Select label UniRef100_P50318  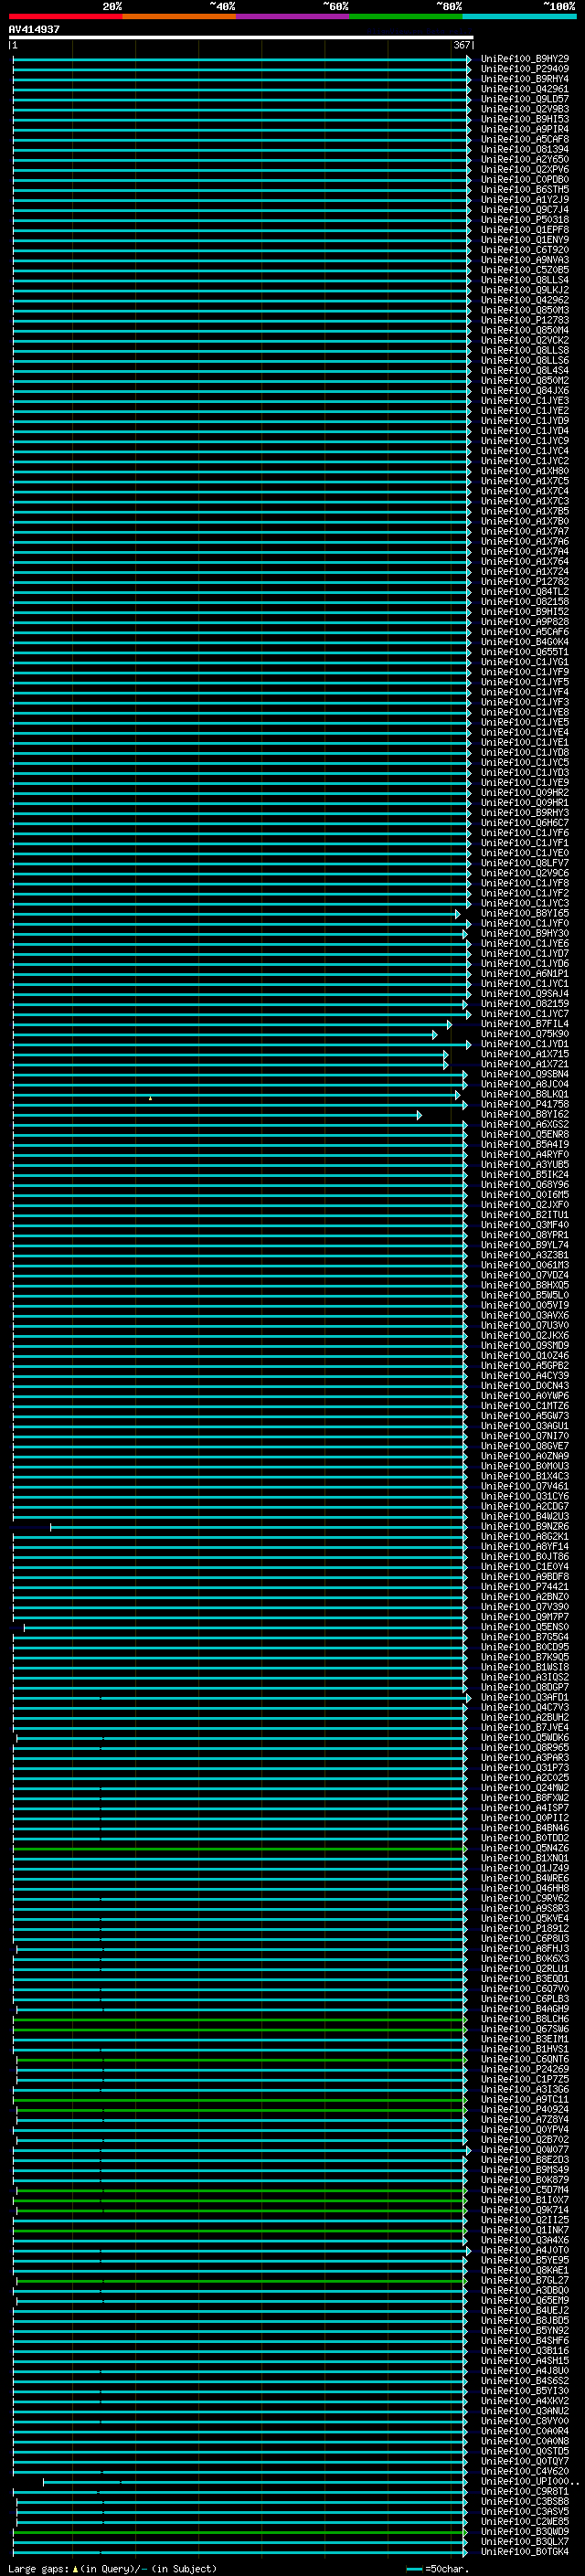525,220
